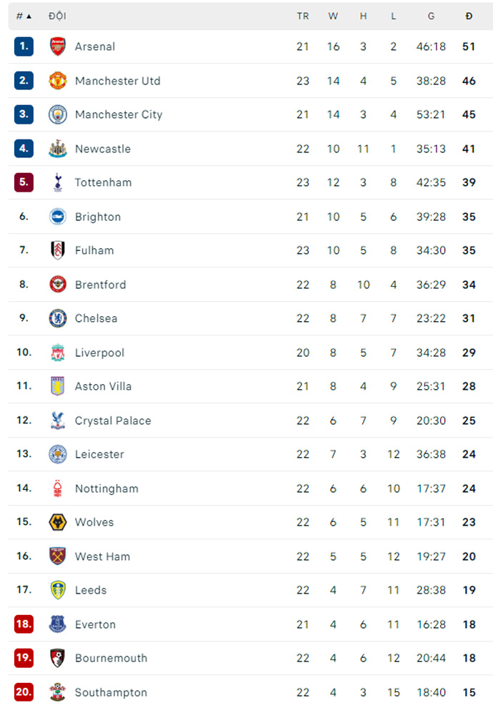Click the Newcastle club crest

tap(57, 149)
